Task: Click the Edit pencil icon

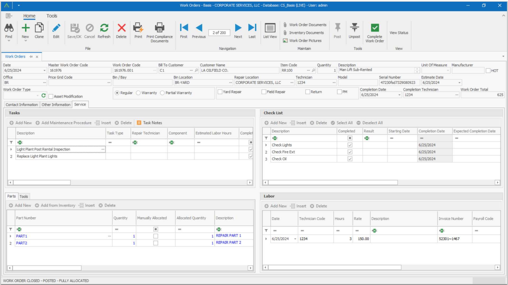Action: coord(56,28)
